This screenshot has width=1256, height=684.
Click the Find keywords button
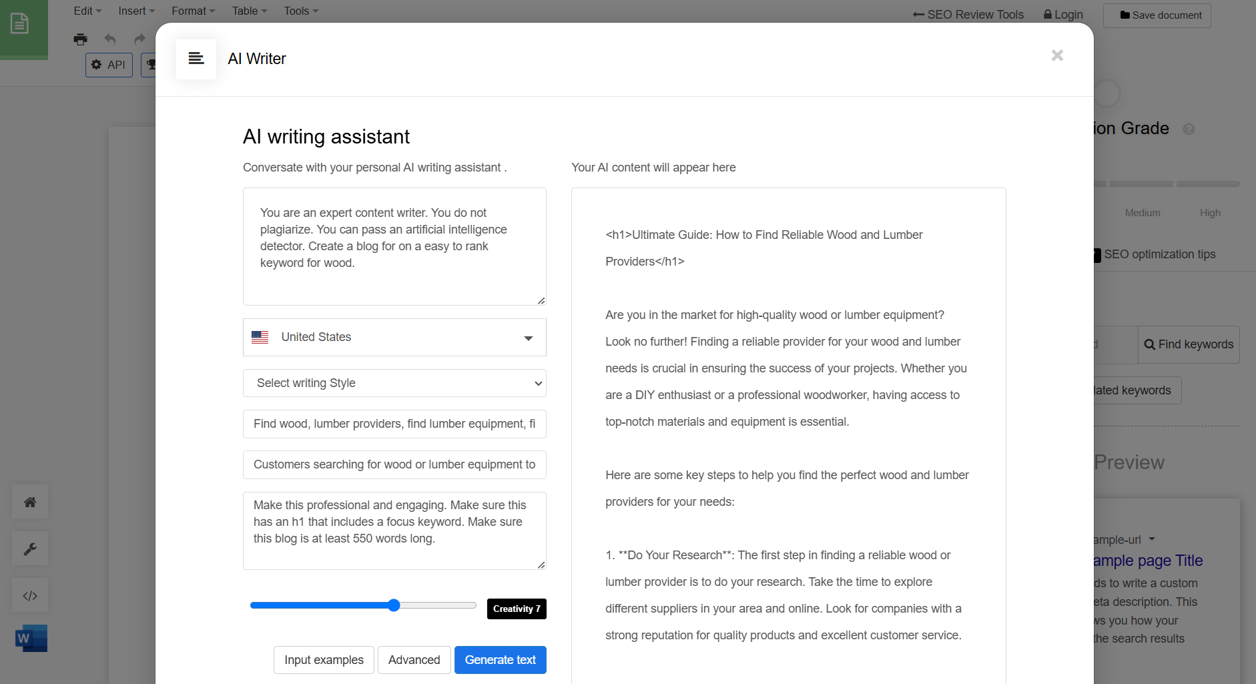tap(1189, 344)
